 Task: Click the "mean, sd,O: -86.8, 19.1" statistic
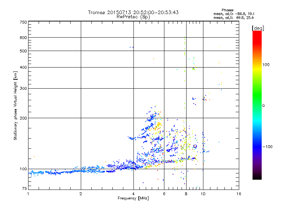click(x=234, y=14)
